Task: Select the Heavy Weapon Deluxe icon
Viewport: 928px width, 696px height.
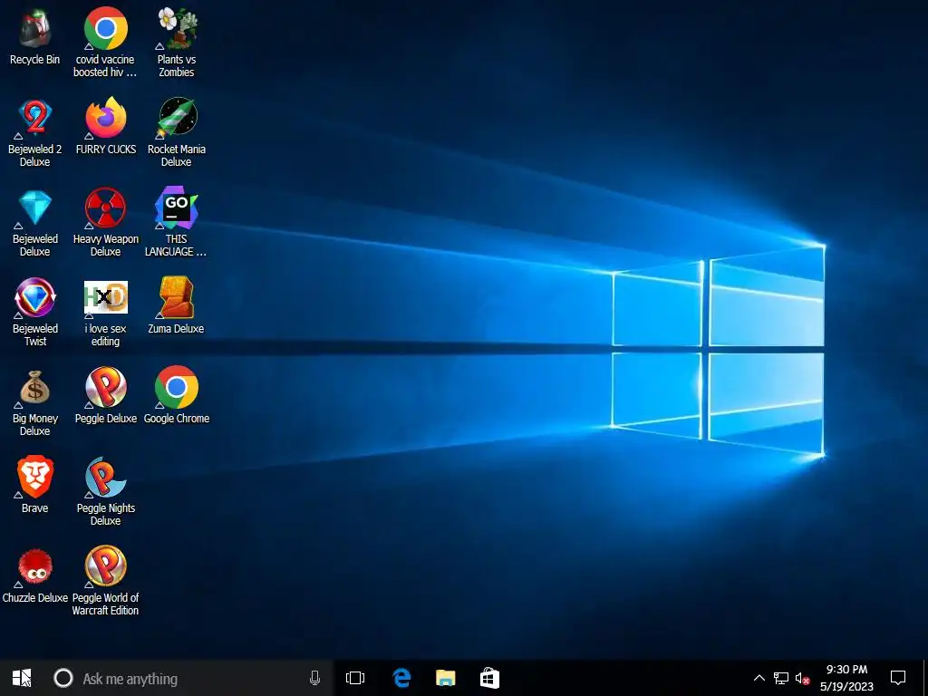Action: pos(105,208)
